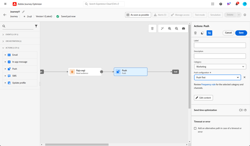Click the magic wand auto-arrange icon
This screenshot has height=146, width=250.
162,28
